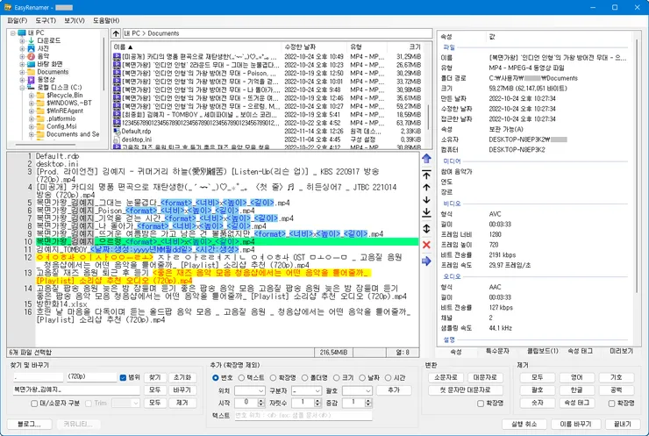
Task: Check 확장명 checkbox in the 변환 group
Action: [481, 404]
